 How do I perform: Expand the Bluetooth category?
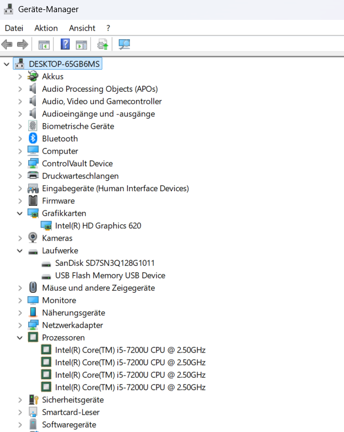pyautogui.click(x=20, y=139)
